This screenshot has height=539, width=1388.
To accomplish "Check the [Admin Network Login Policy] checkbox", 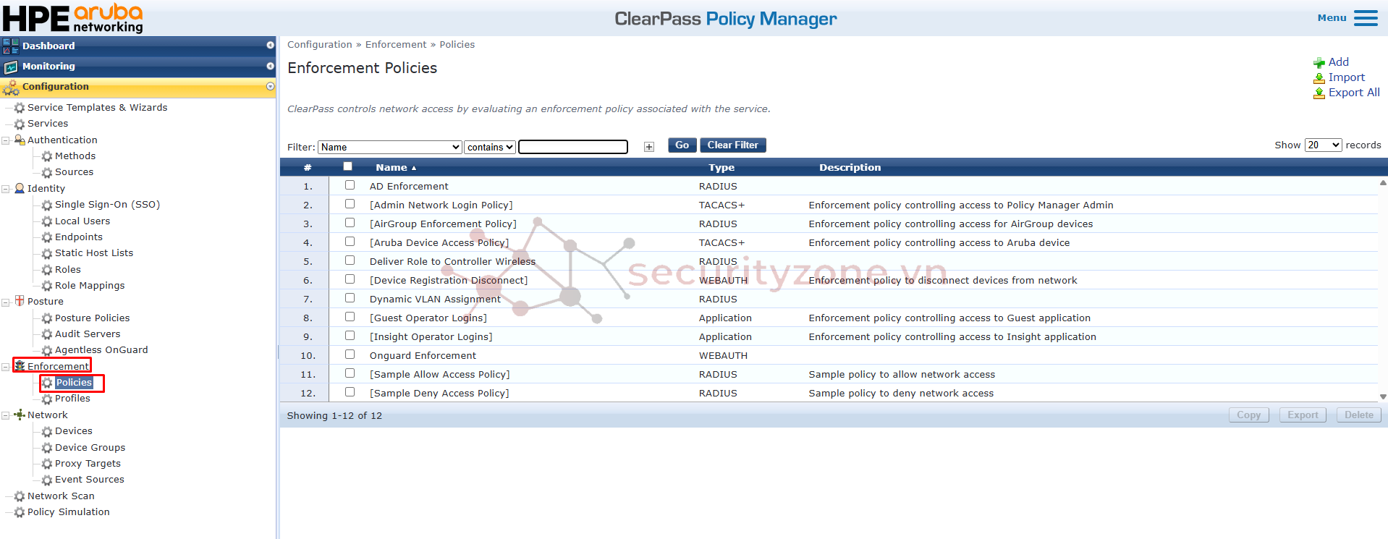I will click(x=350, y=204).
